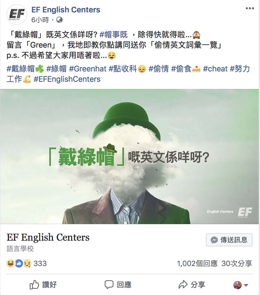260x295 pixels.
Task: Click the sad reaction emoji icon
Action: 27,263
